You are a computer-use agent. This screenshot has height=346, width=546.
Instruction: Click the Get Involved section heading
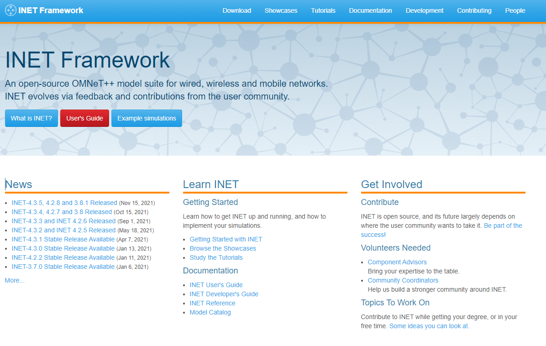coord(391,184)
